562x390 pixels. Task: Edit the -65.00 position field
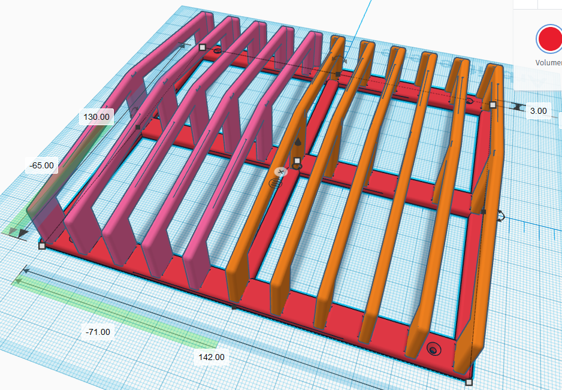tap(41, 165)
